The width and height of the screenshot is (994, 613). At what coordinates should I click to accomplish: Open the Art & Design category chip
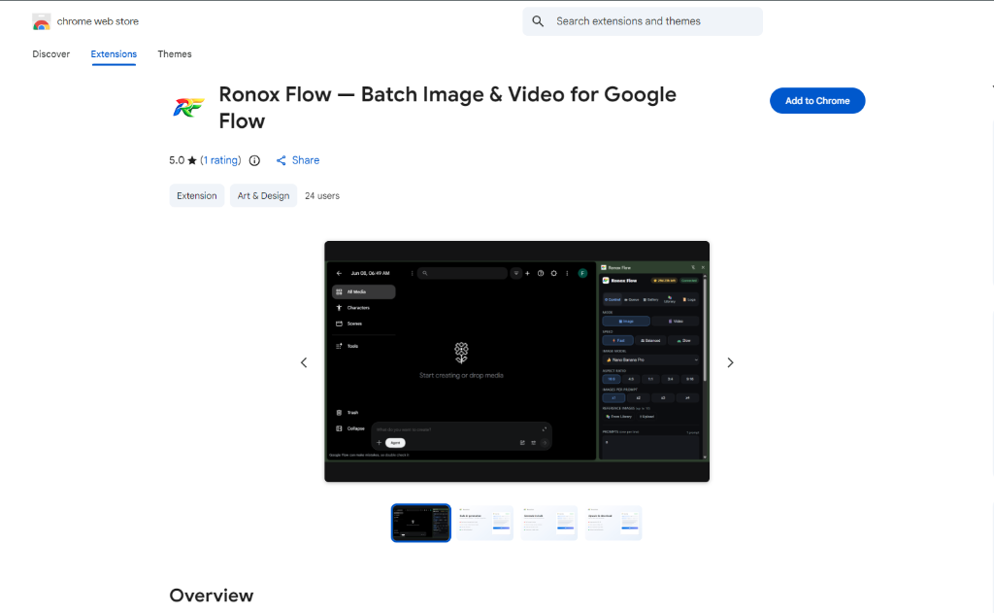click(263, 195)
